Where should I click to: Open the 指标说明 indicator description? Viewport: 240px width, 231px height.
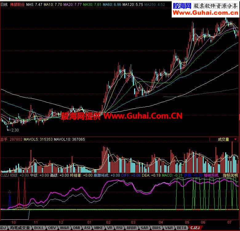(x=230, y=175)
